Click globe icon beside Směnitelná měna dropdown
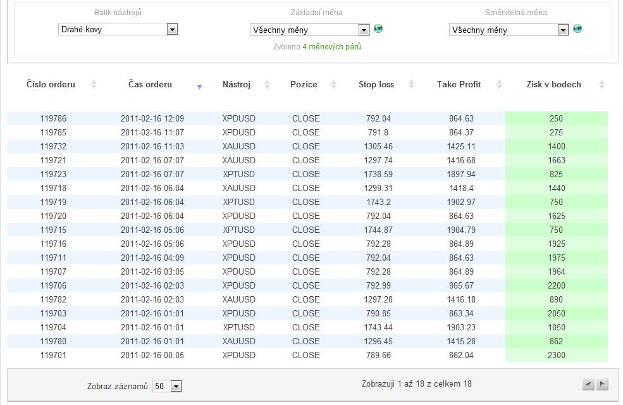 [x=577, y=28]
